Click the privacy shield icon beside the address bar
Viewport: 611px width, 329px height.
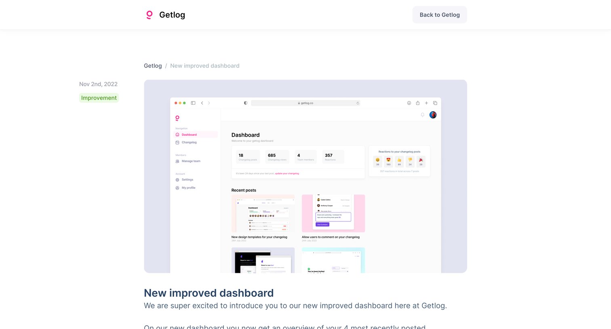click(246, 103)
